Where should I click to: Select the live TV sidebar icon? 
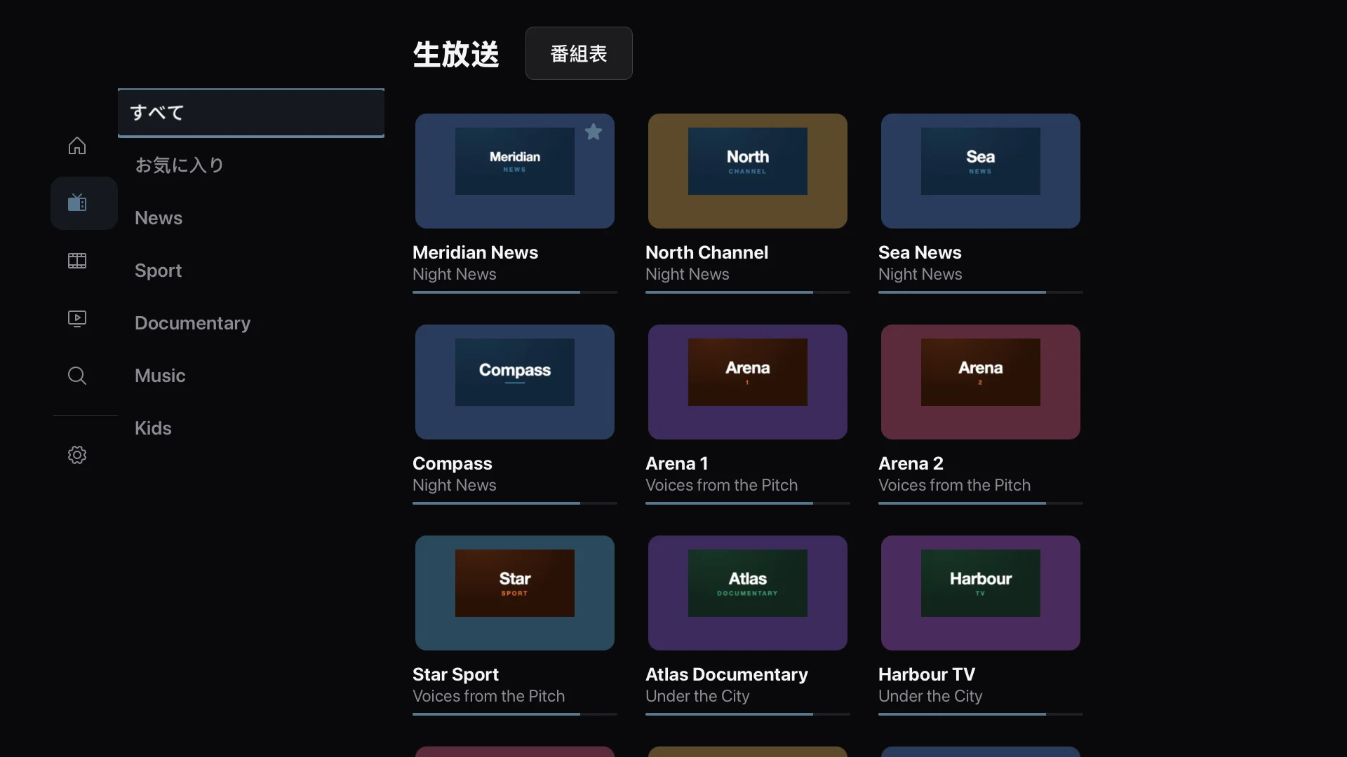[x=77, y=203]
